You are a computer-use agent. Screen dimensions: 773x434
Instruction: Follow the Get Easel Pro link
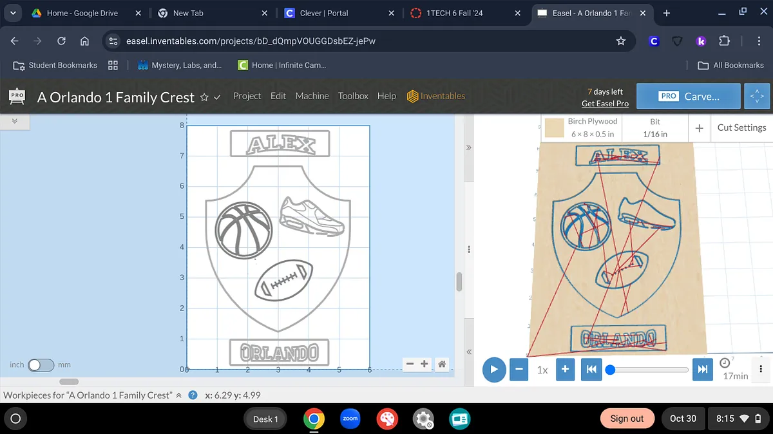tap(605, 103)
